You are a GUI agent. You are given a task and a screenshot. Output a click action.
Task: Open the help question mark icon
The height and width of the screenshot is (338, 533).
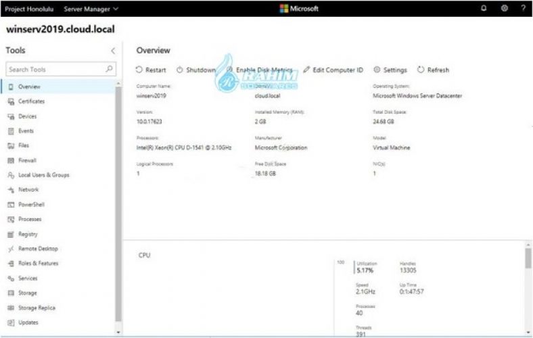[x=523, y=9]
